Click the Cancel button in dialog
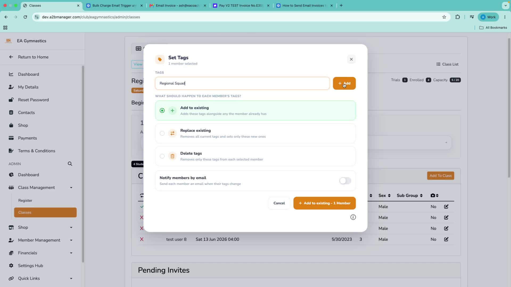 tap(279, 203)
